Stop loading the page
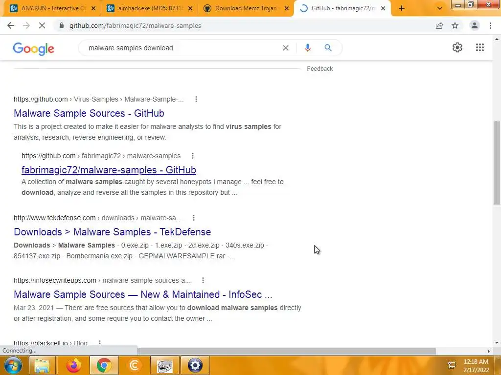Image resolution: width=501 pixels, height=375 pixels. pos(42,25)
